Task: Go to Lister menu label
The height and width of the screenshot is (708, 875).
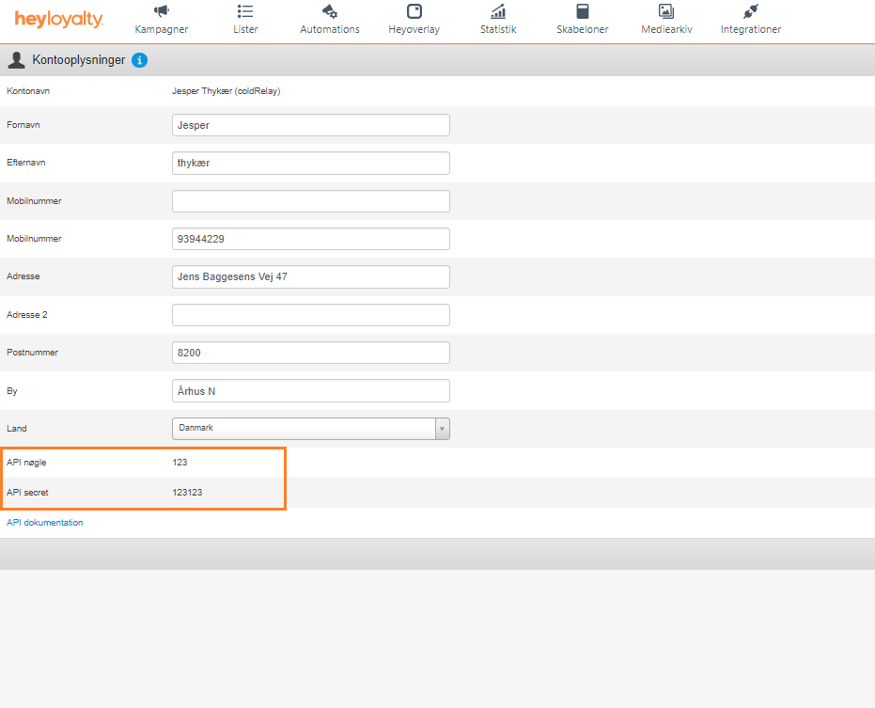Action: click(x=245, y=29)
